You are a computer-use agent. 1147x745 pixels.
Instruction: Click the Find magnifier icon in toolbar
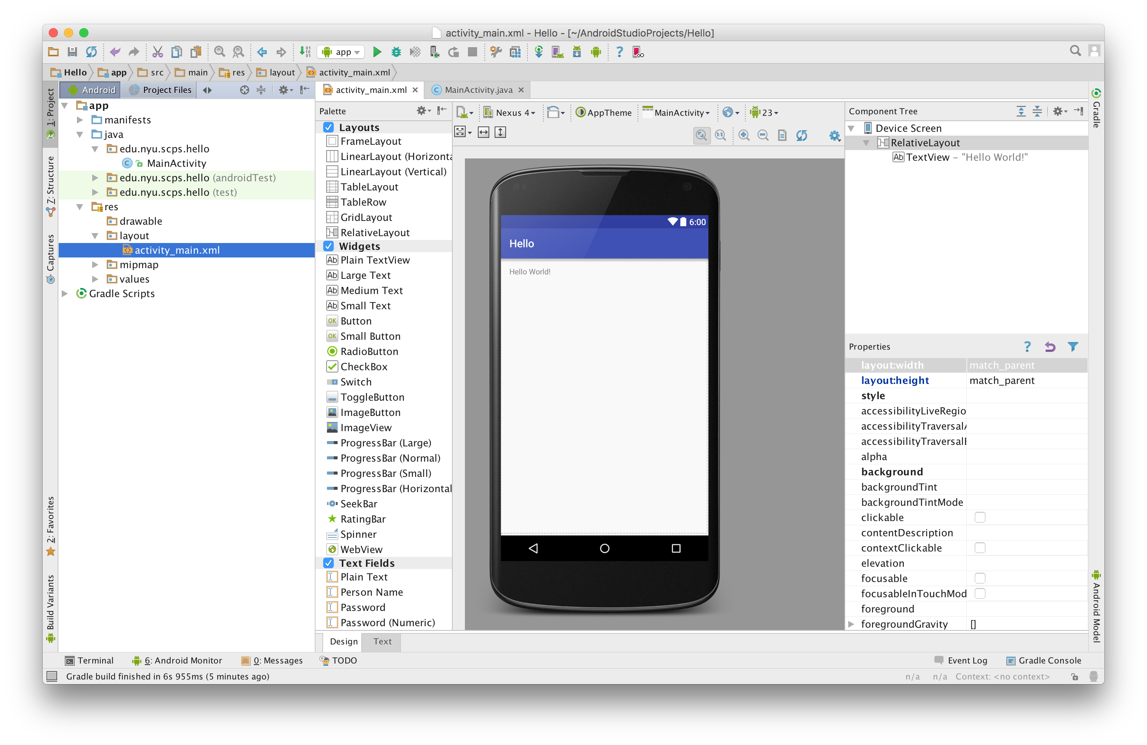pos(219,52)
